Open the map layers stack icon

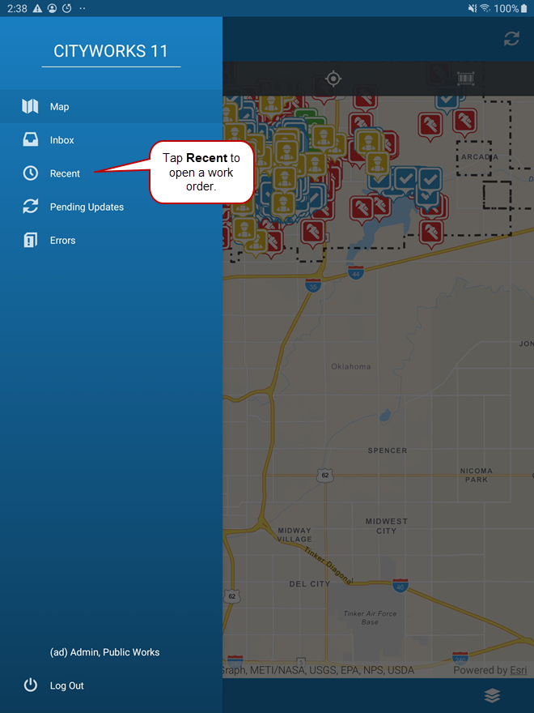click(492, 695)
